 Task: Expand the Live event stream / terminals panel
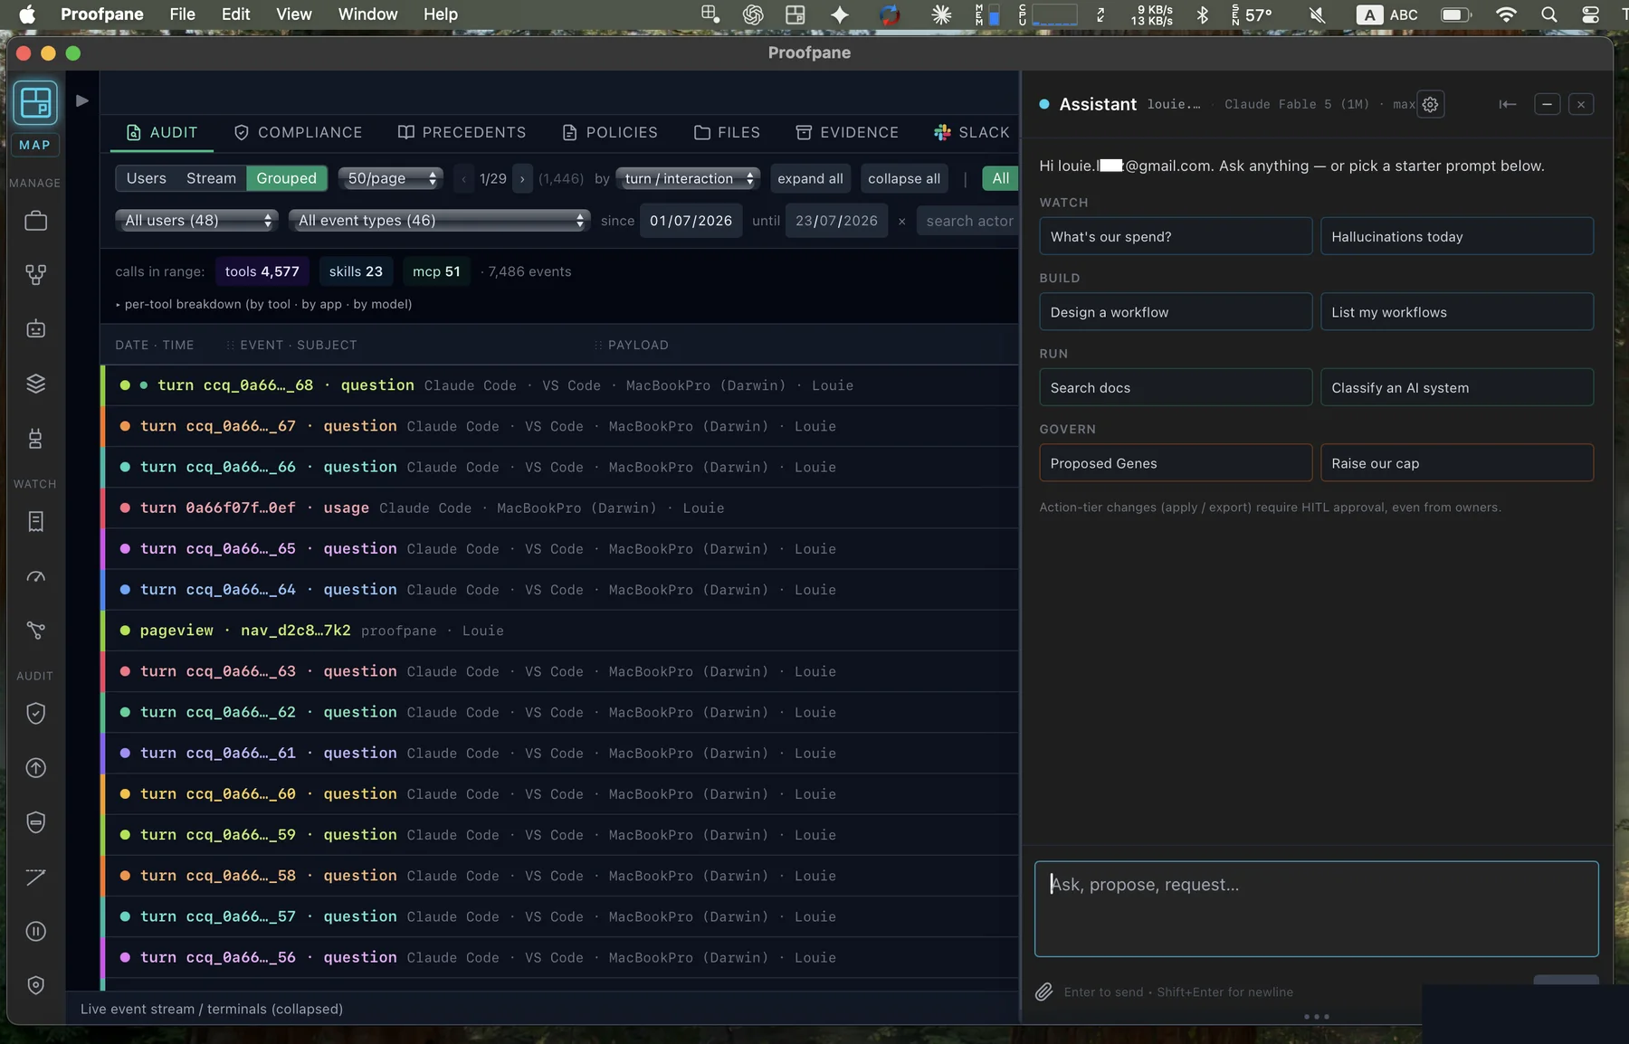click(x=212, y=1009)
